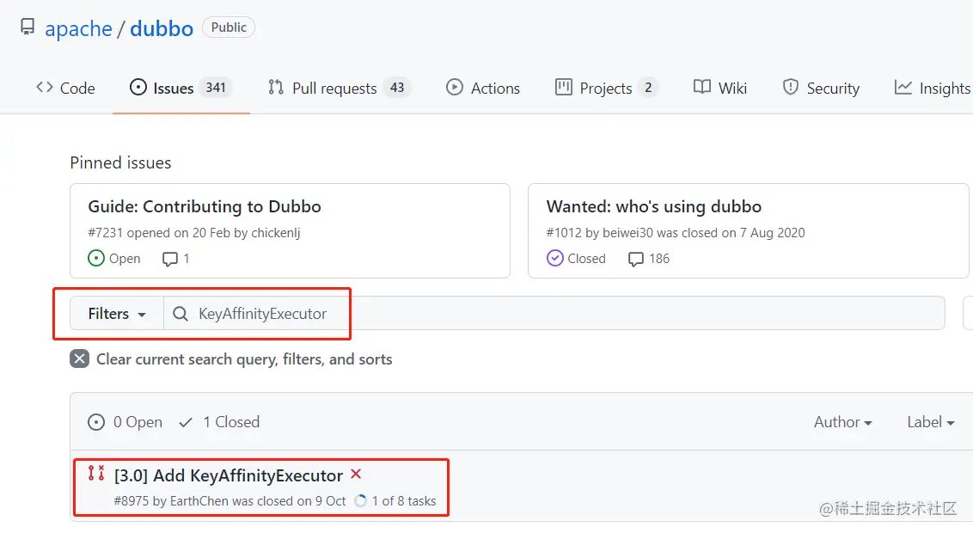Viewport: 973px width, 533px height.
Task: Click comment icon with 1 comment
Action: tap(169, 259)
